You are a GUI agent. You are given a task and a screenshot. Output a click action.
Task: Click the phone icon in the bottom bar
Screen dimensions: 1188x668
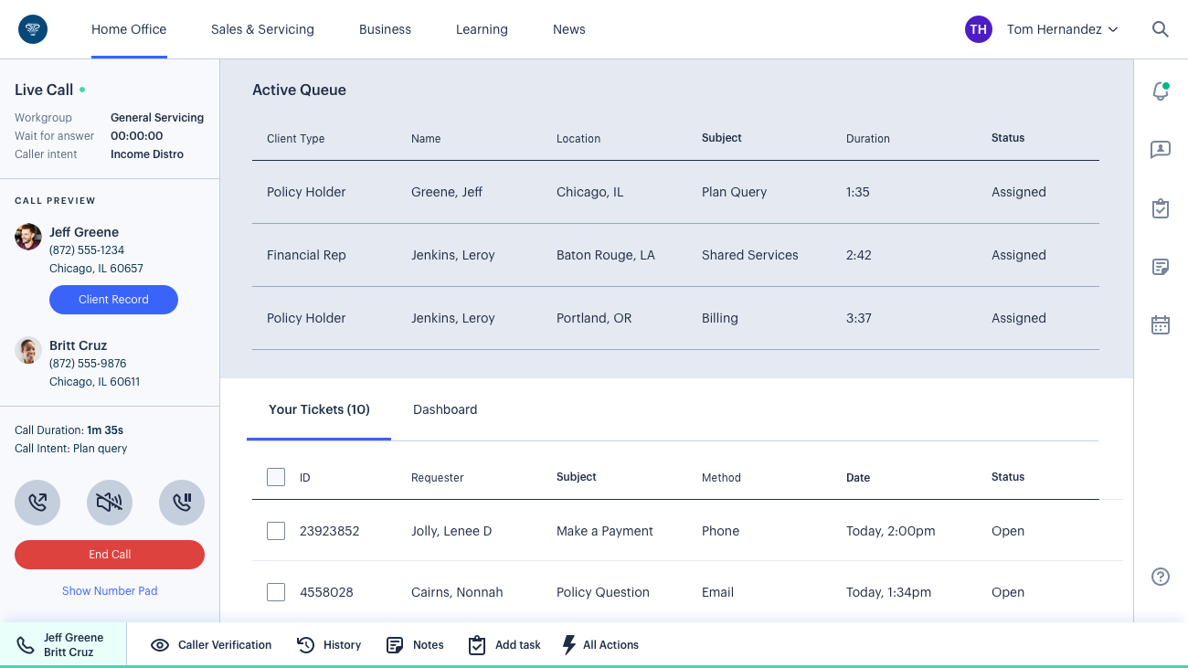[26, 645]
